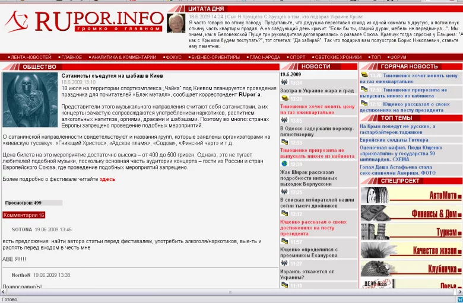This screenshot has height=303, width=463.
Task: Go to the СПОРТ section
Action: [x=297, y=58]
